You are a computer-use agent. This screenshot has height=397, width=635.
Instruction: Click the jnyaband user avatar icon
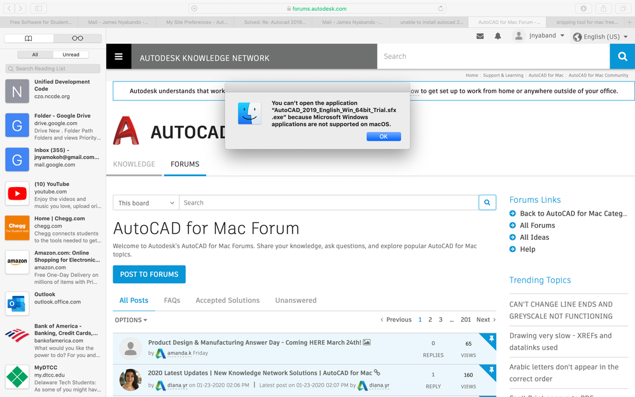click(519, 36)
